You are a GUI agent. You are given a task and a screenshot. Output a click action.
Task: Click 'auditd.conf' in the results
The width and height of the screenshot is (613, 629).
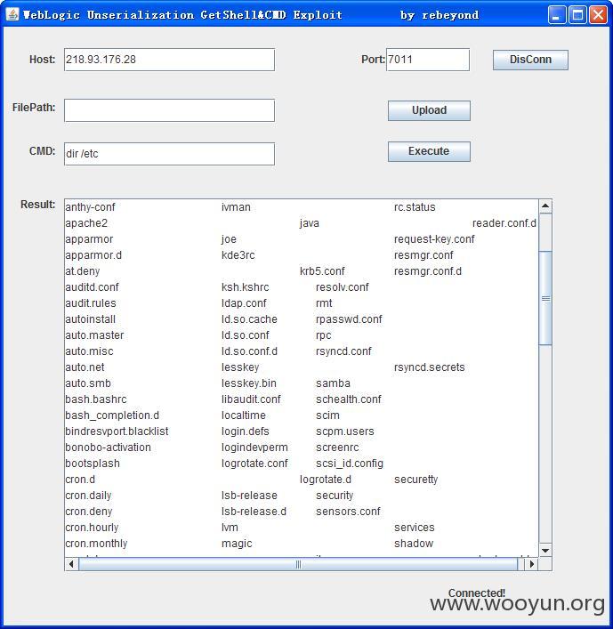pyautogui.click(x=93, y=287)
